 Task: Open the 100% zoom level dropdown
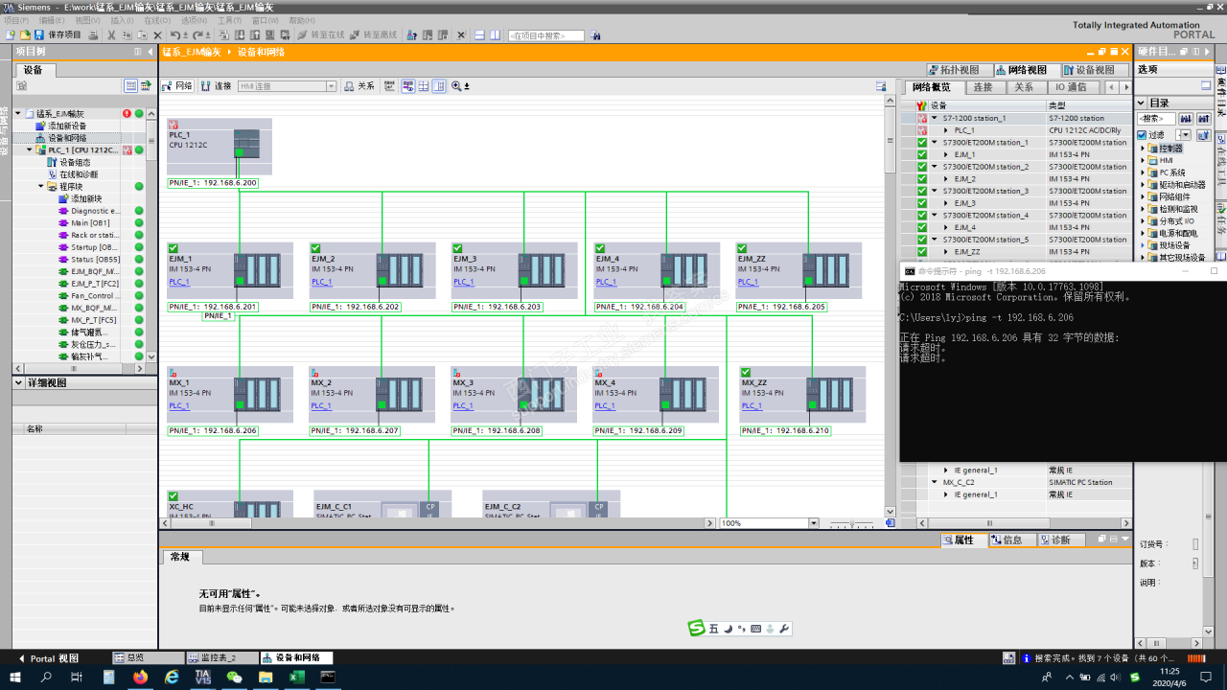pyautogui.click(x=814, y=523)
